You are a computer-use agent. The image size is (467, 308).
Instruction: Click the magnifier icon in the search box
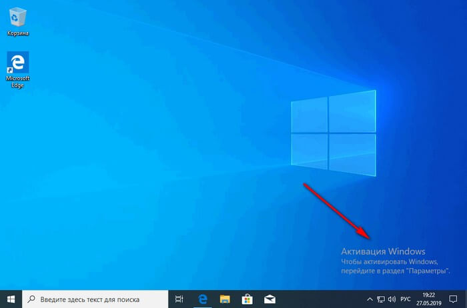[31, 299]
